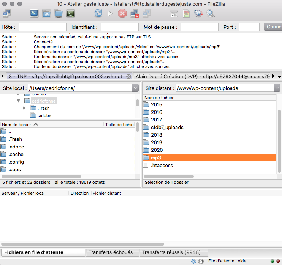The image size is (282, 265).
Task: Open Site distant path dropdown
Action: (x=277, y=88)
